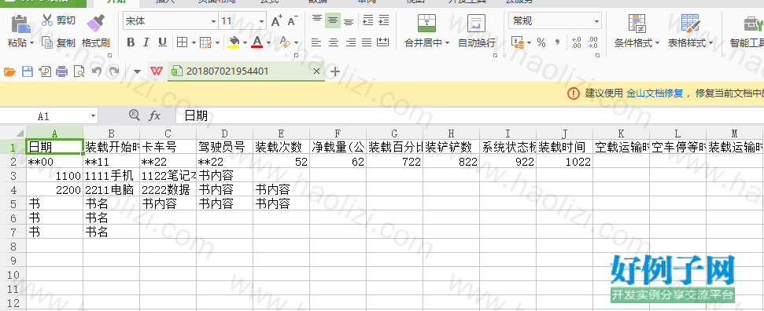Toggle italic formatting

[x=146, y=42]
